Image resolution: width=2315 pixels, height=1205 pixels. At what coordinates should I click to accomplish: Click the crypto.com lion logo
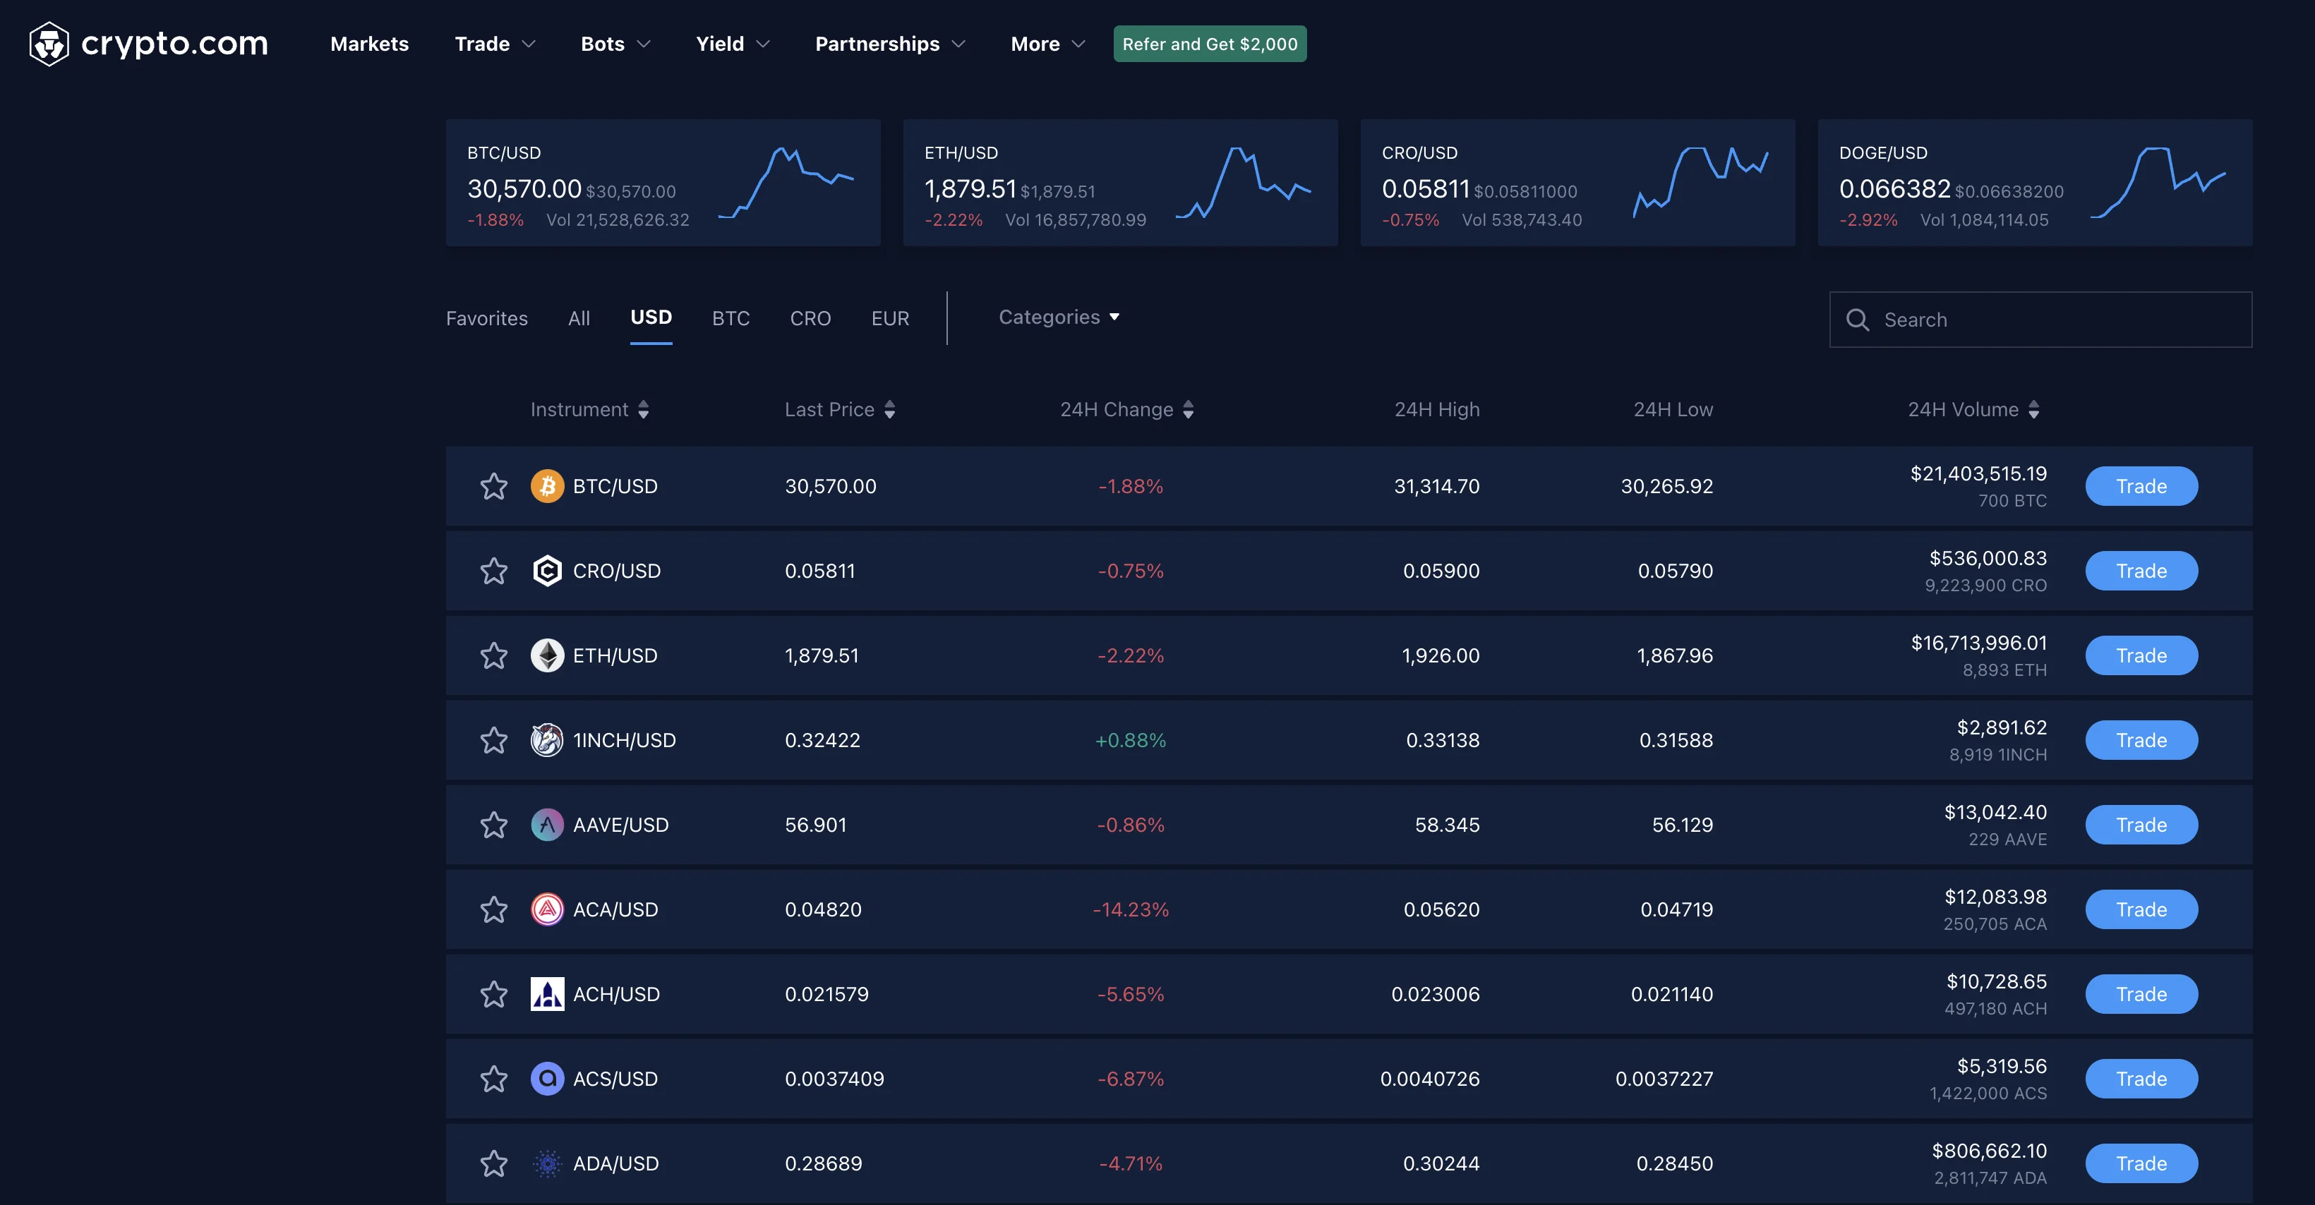[x=49, y=43]
